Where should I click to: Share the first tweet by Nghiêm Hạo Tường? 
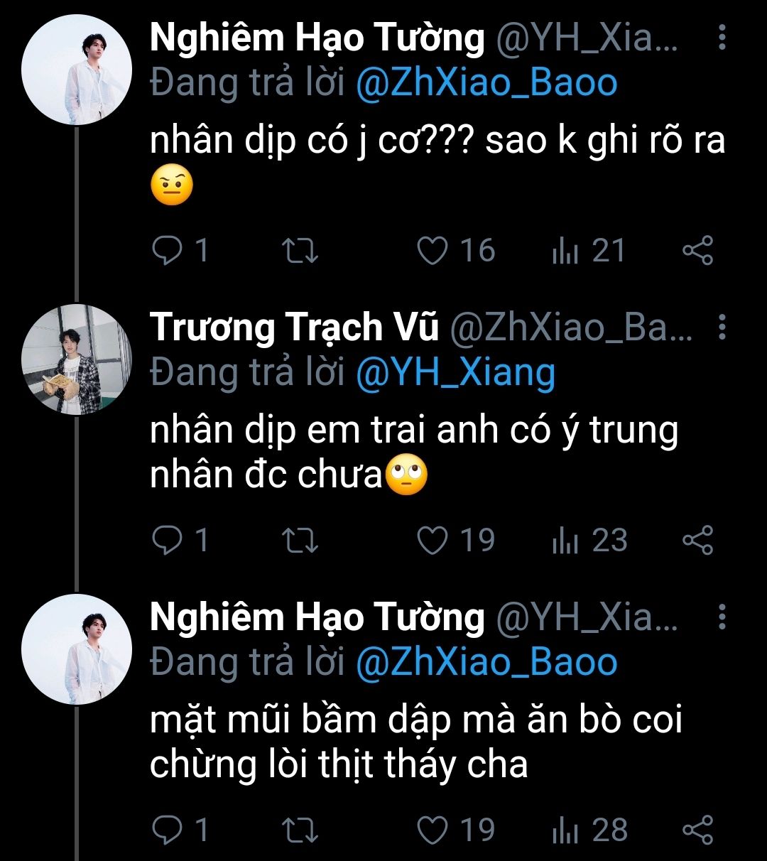(697, 251)
